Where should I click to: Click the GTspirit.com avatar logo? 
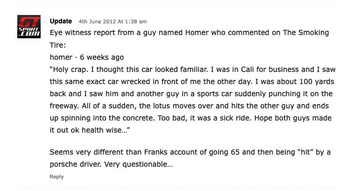[x=29, y=27]
